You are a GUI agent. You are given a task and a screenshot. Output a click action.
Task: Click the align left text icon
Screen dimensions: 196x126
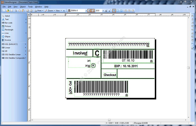126,10
